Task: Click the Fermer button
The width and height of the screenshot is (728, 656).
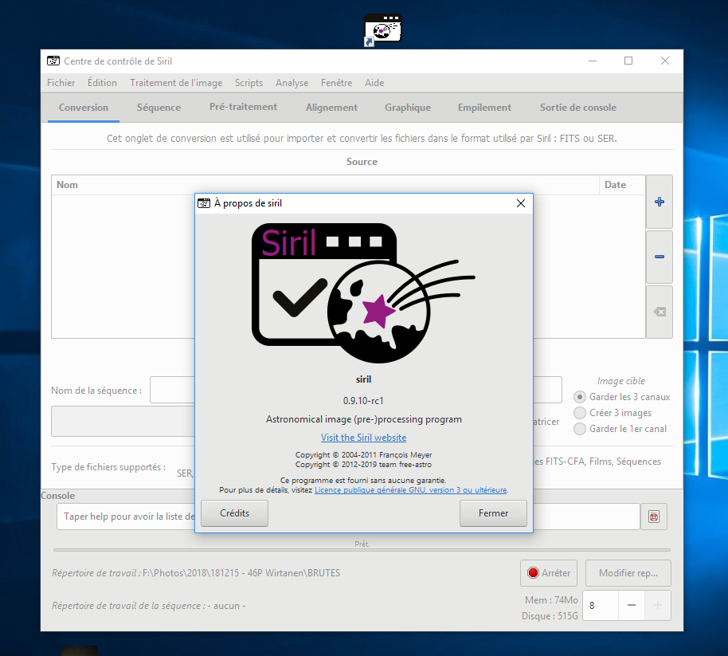Action: coord(493,513)
